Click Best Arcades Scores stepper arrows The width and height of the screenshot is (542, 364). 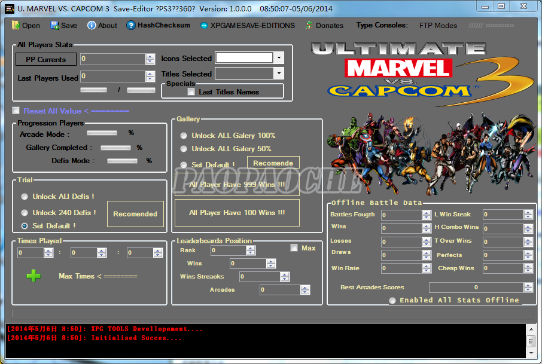(x=528, y=287)
